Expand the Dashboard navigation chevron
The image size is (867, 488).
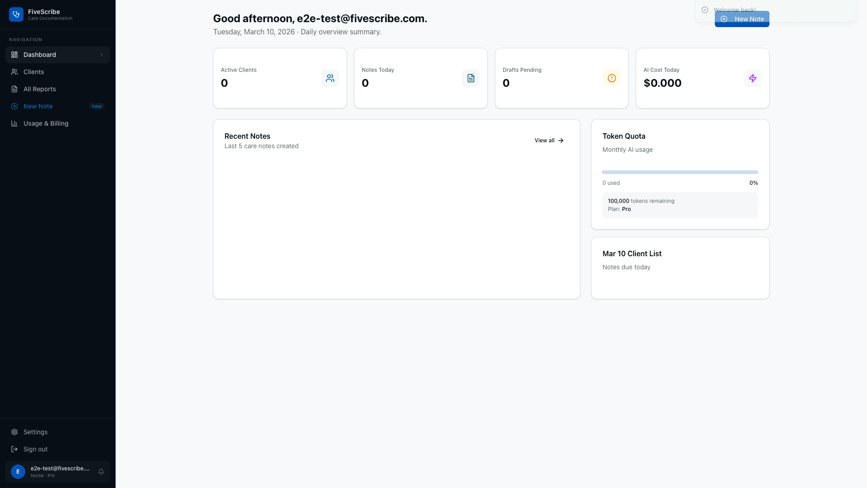click(x=102, y=55)
